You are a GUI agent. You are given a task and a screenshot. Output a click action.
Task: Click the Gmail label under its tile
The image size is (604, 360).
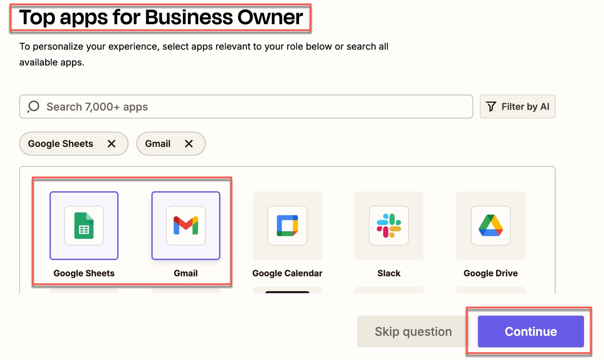[186, 273]
